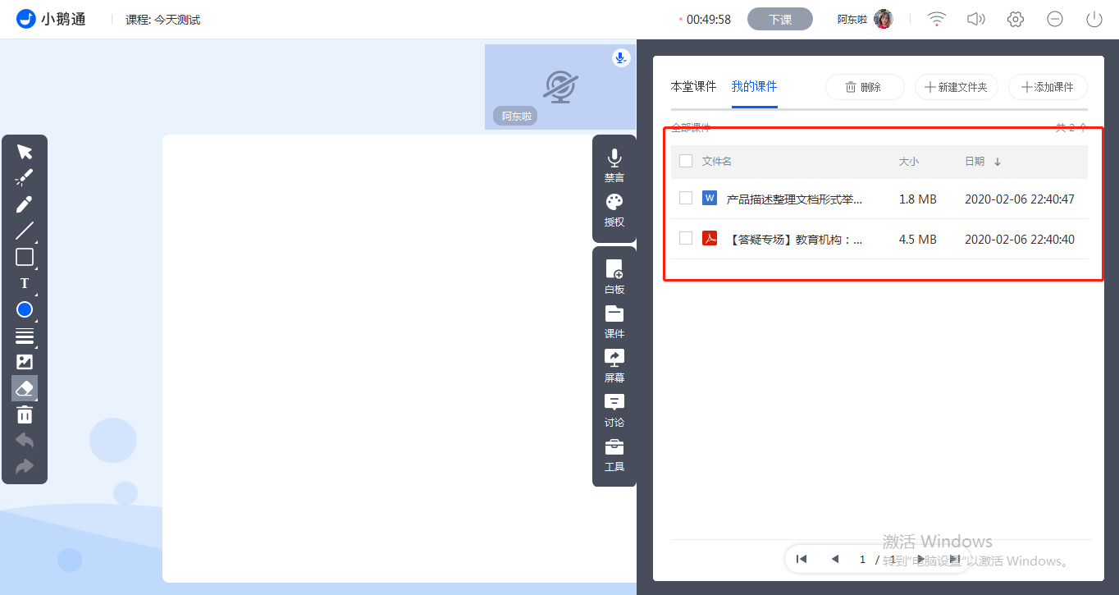This screenshot has height=595, width=1119.
Task: Click the 文件名 column header
Action: tap(717, 162)
